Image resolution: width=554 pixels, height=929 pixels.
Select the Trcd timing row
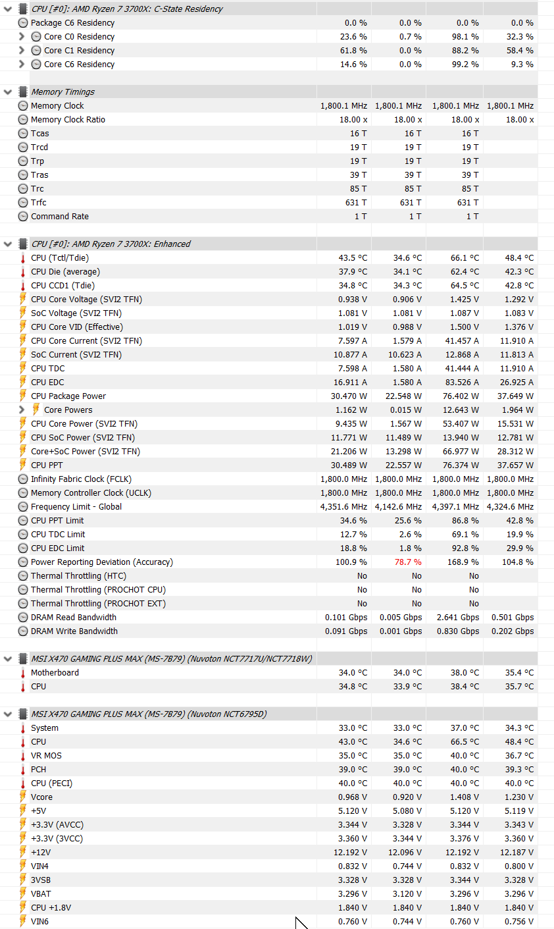point(269,147)
